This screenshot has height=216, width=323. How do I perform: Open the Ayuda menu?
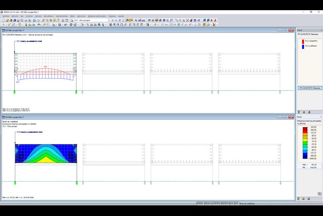[x=121, y=16]
